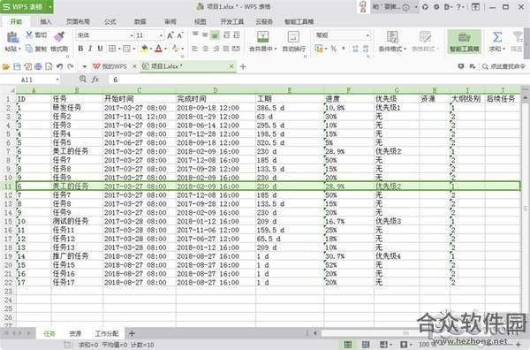Open the 数据 (Data) ribbon tab

point(140,21)
